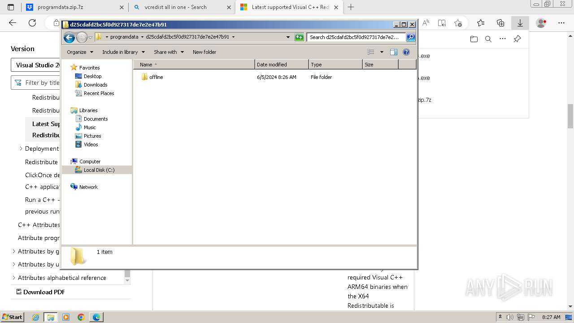This screenshot has width=574, height=323.
Task: Click the Immersive reader icon in Edge
Action: click(x=442, y=23)
